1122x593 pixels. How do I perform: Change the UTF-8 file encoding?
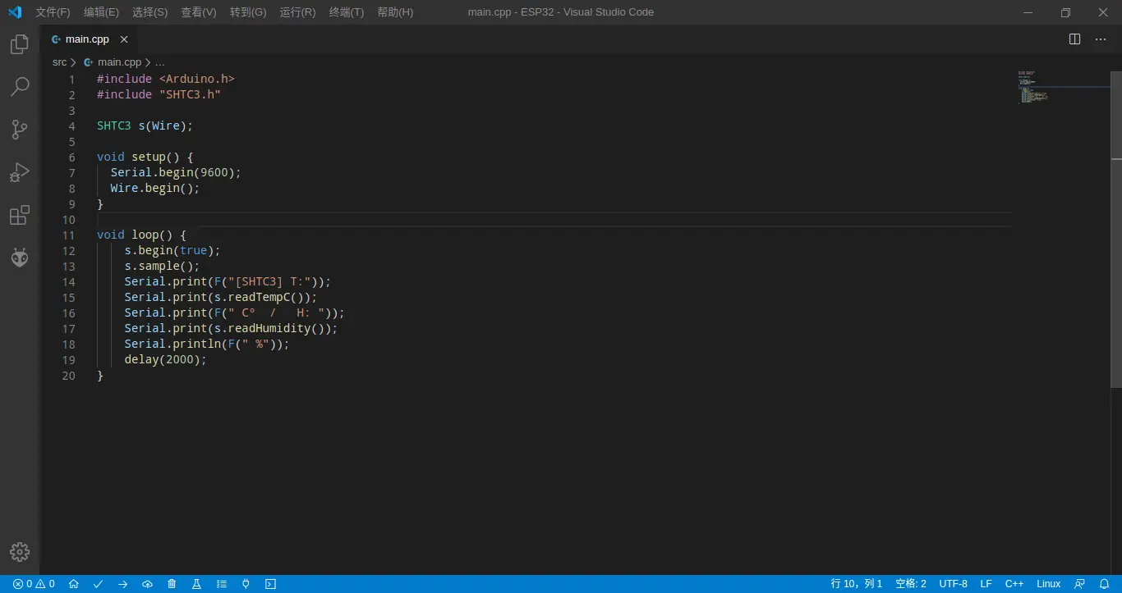tap(954, 584)
